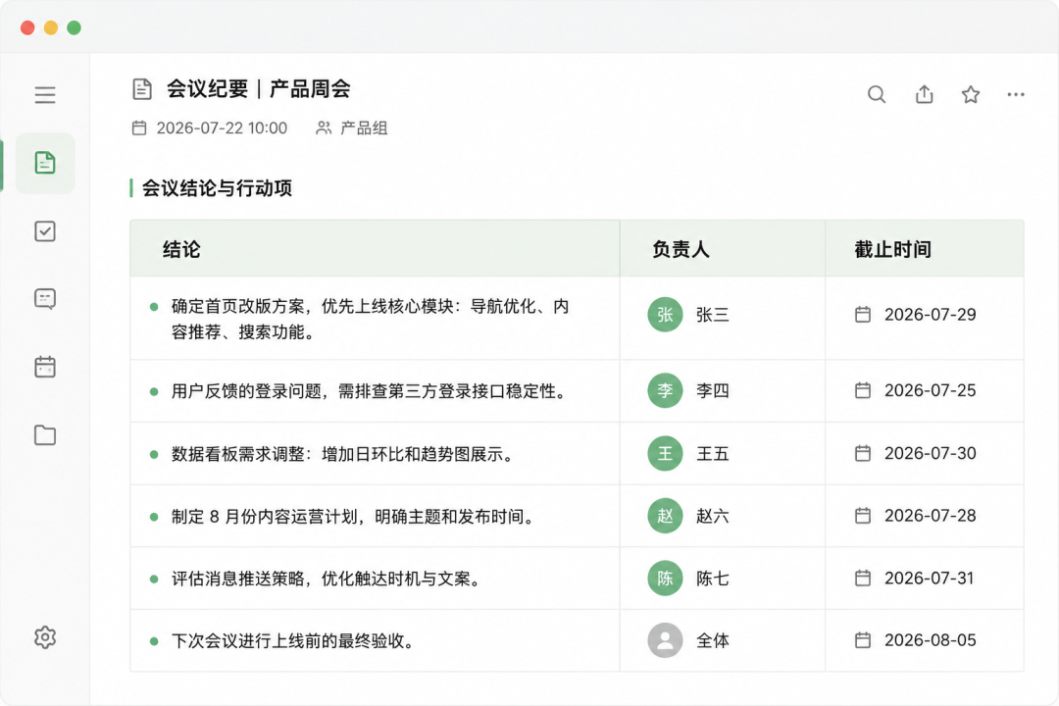Click the 截止时间 column header
The image size is (1059, 706).
[x=893, y=249]
